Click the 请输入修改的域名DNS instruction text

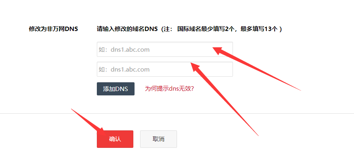click(x=127, y=29)
